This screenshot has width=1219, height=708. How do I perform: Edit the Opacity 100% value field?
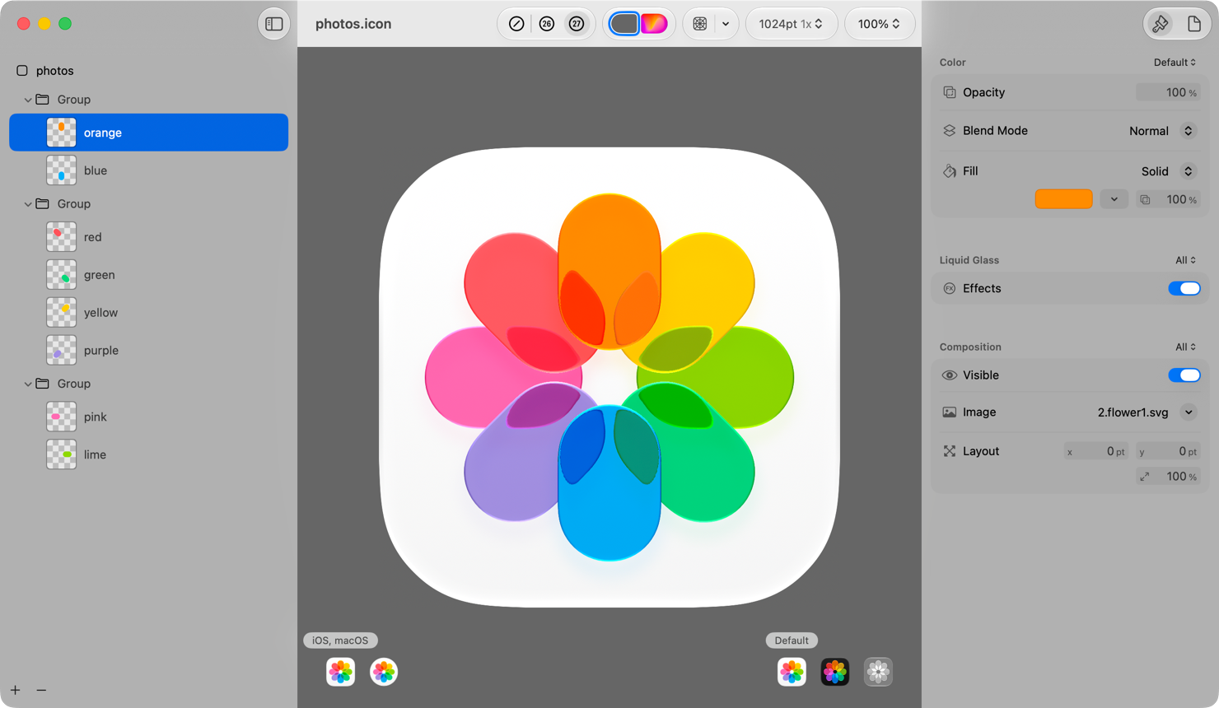1167,92
